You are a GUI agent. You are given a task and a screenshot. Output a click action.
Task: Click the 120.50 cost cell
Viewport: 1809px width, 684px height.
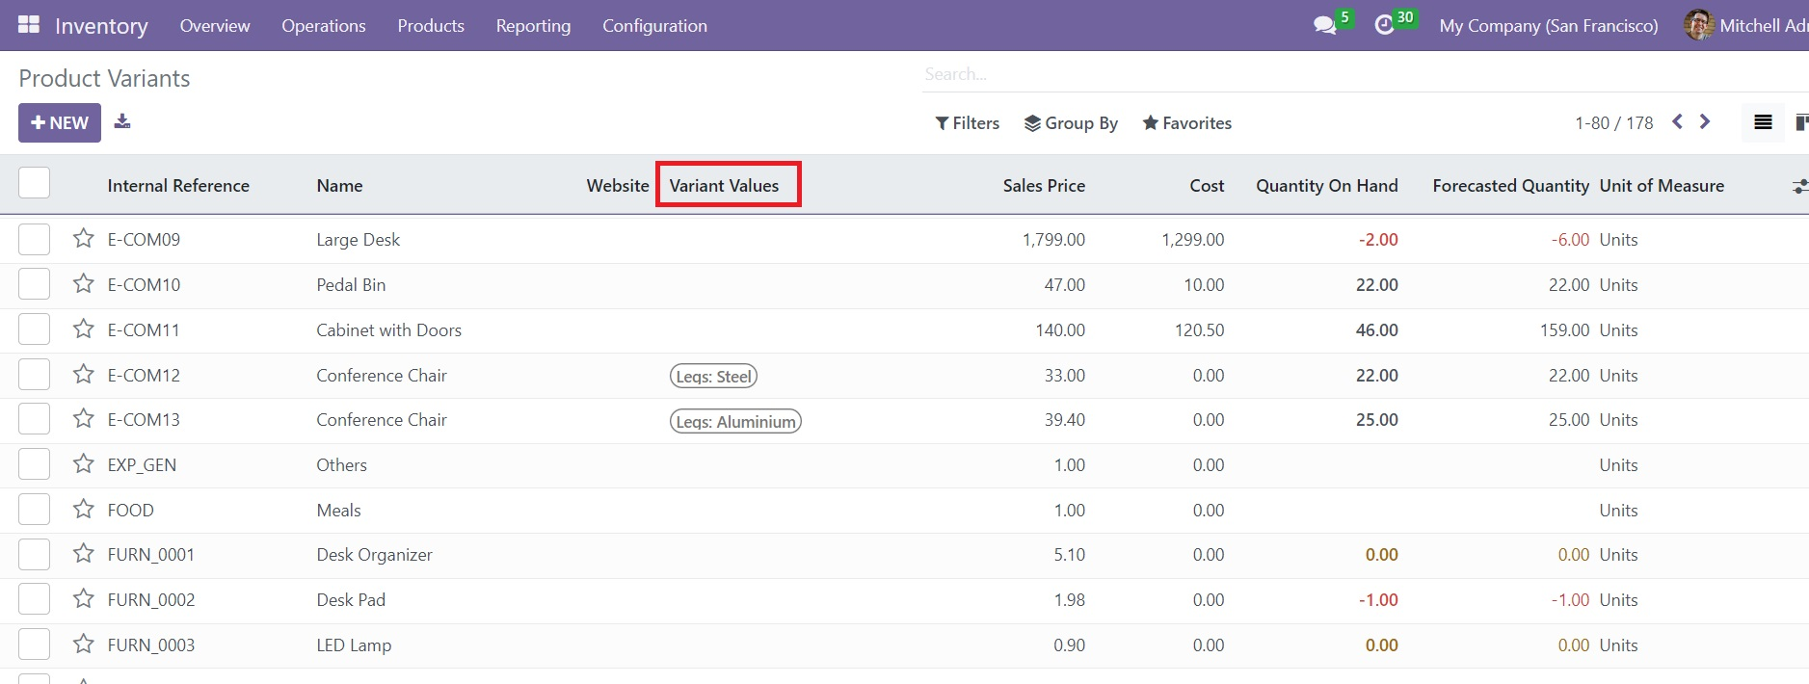(1200, 330)
